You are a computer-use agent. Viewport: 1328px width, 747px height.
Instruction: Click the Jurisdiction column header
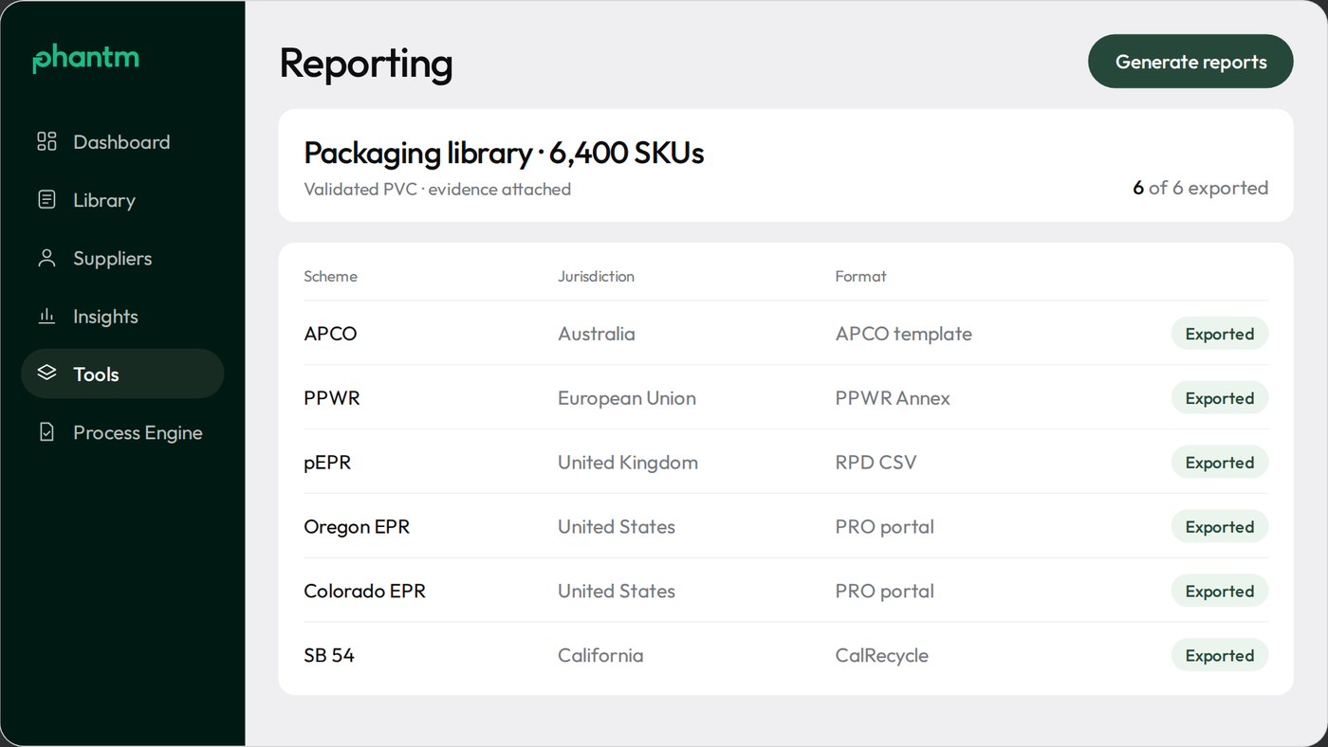coord(596,277)
